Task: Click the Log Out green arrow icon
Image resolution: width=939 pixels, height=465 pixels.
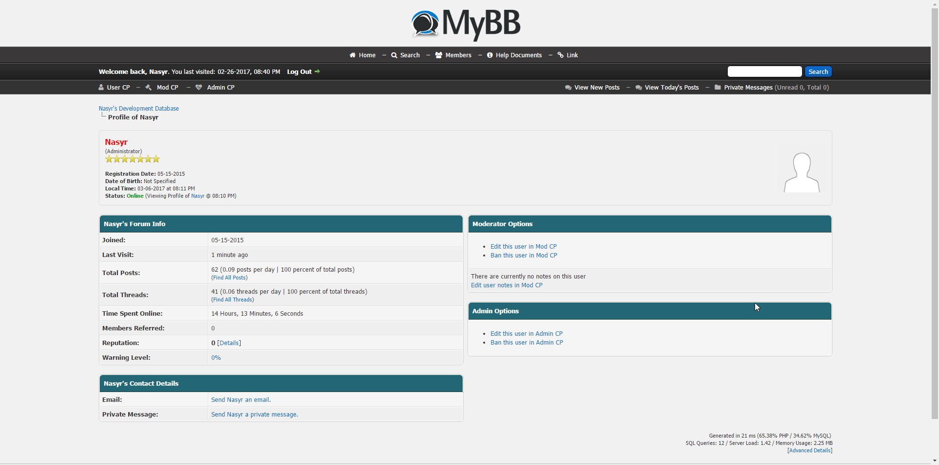Action: click(x=317, y=71)
